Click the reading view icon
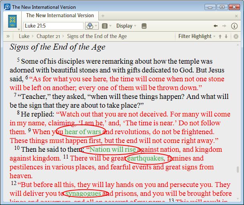This screenshot has width=244, height=205. 144,26
